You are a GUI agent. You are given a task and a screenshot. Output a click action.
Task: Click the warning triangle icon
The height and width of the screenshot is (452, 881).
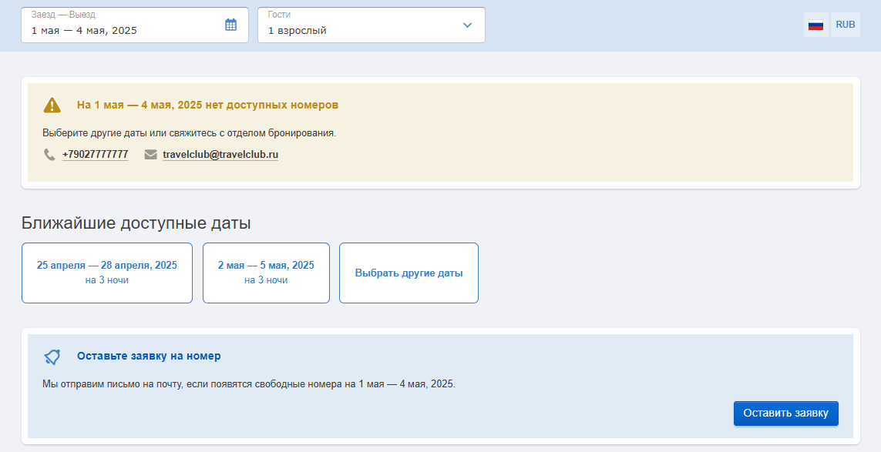tap(52, 105)
